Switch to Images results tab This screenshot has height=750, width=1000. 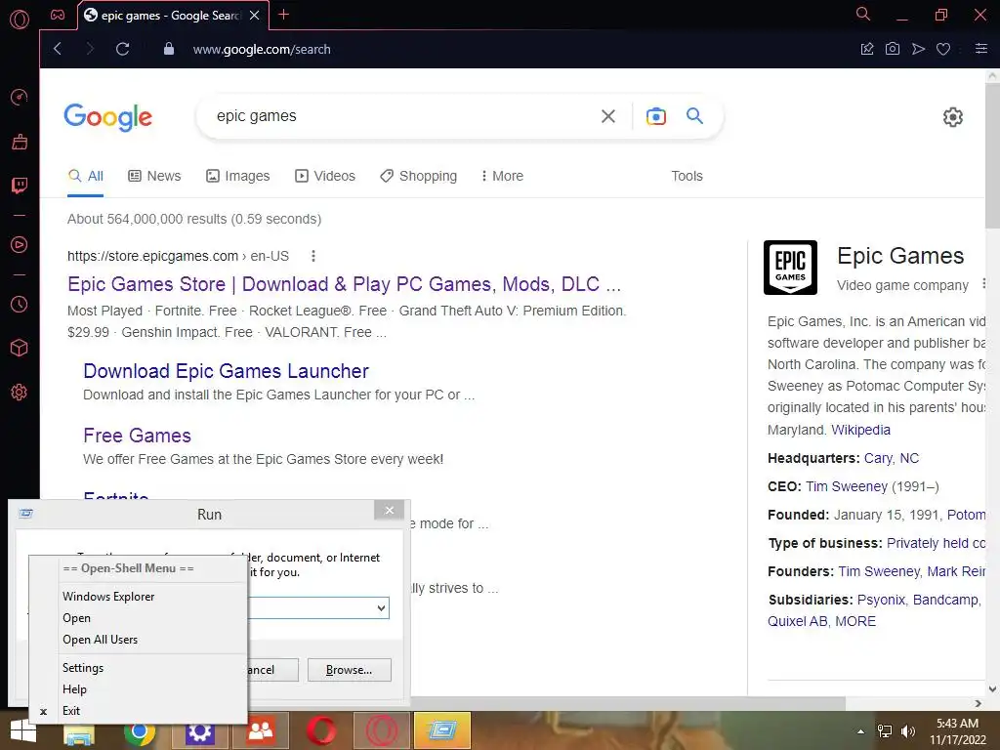coord(238,176)
